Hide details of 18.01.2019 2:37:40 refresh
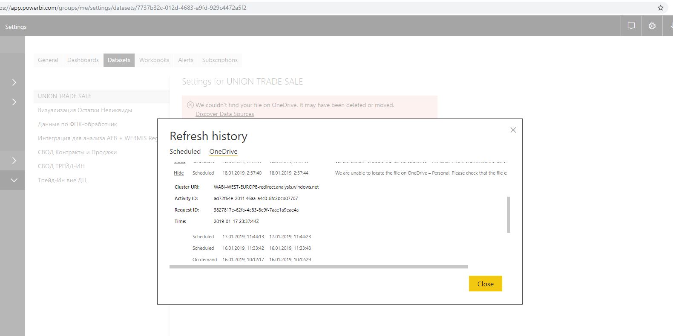 pos(179,173)
